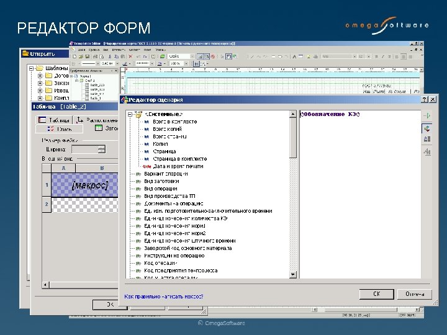The image size is (447, 335).
Task: Select 'Дата и время печати' tree item
Action: pyautogui.click(x=178, y=166)
